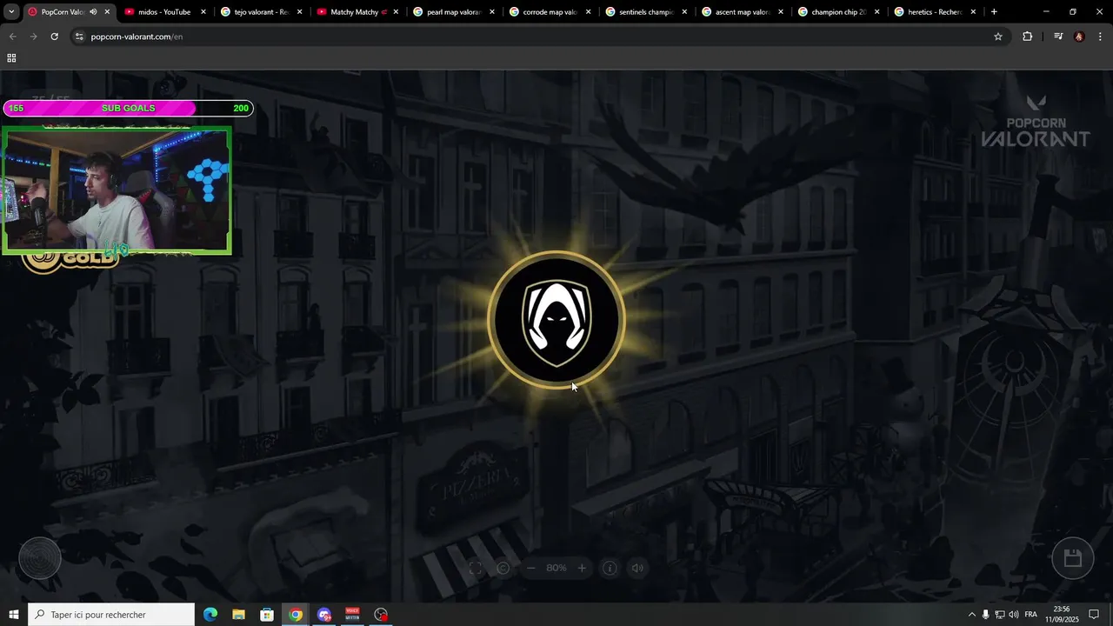Open the media controls icon

(1058, 37)
